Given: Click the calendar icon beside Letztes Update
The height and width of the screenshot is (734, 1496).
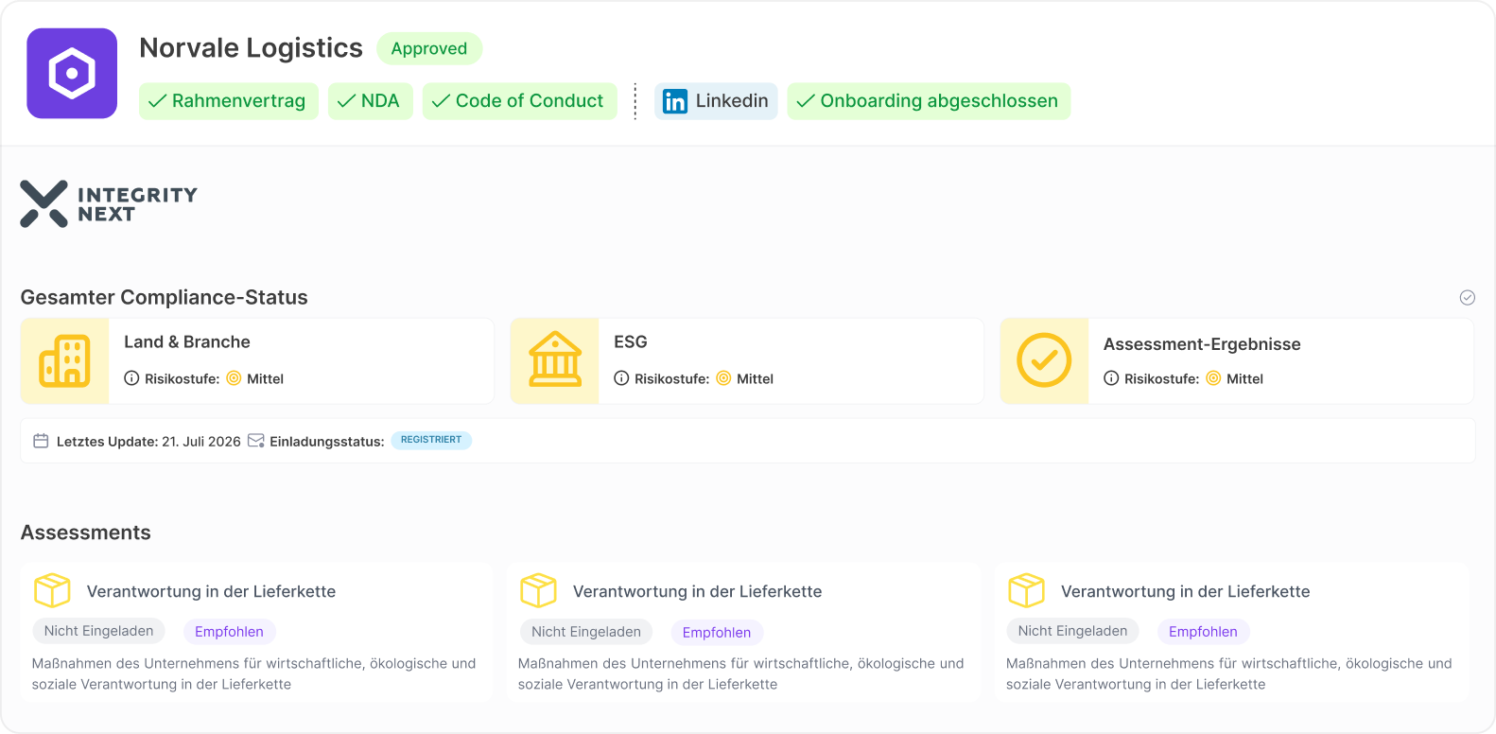Looking at the screenshot, I should 41,441.
